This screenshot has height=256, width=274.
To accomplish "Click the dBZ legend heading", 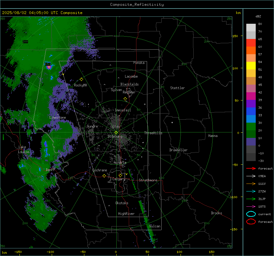I will (258, 16).
